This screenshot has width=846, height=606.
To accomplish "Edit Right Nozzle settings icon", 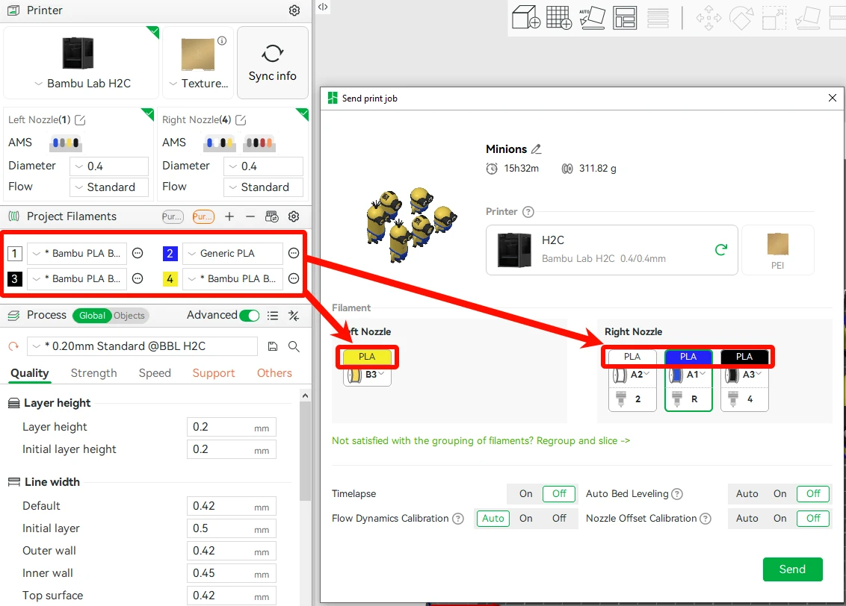I will (241, 119).
